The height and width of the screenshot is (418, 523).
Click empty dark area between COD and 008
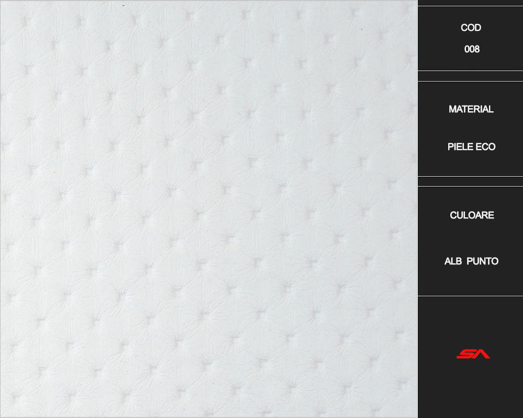coord(471,39)
